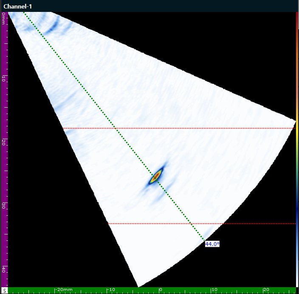299x294 pixels.
Task: Click the 0 mark on green horizontal ruler
Action: coord(161,290)
